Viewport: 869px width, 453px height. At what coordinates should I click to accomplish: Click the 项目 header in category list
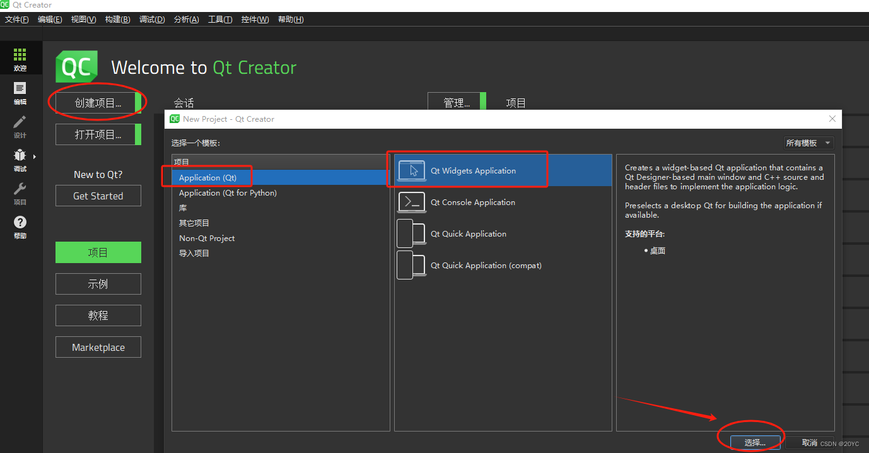(x=182, y=162)
